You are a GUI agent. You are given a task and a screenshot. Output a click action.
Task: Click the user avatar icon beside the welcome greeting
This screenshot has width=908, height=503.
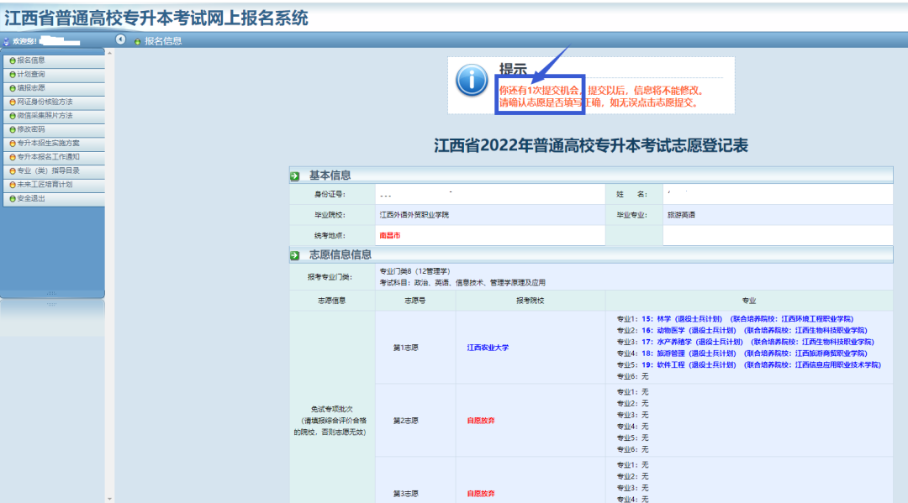tap(5, 41)
